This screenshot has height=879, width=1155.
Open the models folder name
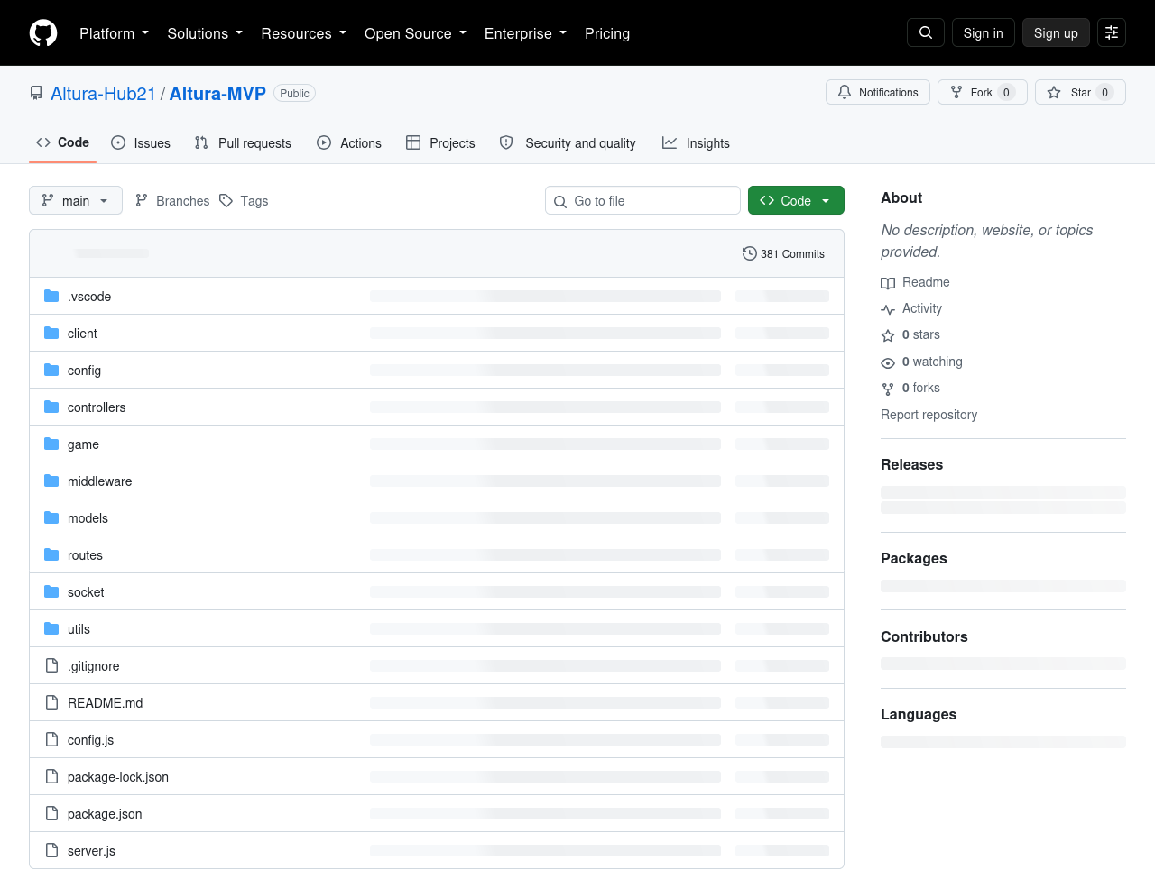point(88,518)
